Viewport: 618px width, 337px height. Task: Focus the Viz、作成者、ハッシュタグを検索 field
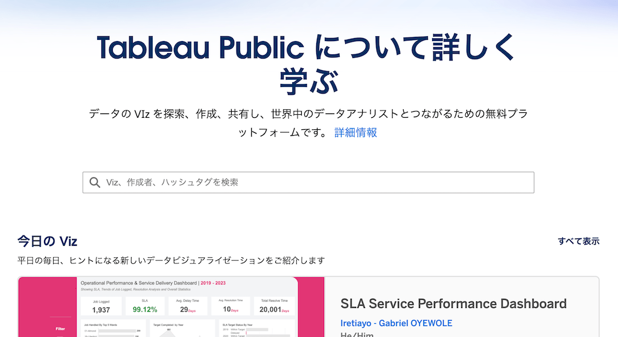click(x=308, y=182)
